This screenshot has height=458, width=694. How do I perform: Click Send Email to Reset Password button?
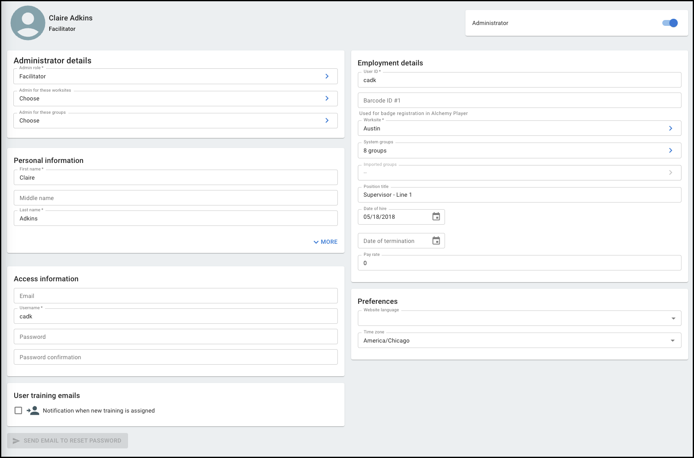point(68,441)
